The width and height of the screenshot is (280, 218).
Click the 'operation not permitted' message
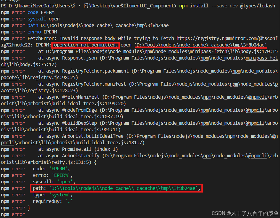tap(85, 45)
